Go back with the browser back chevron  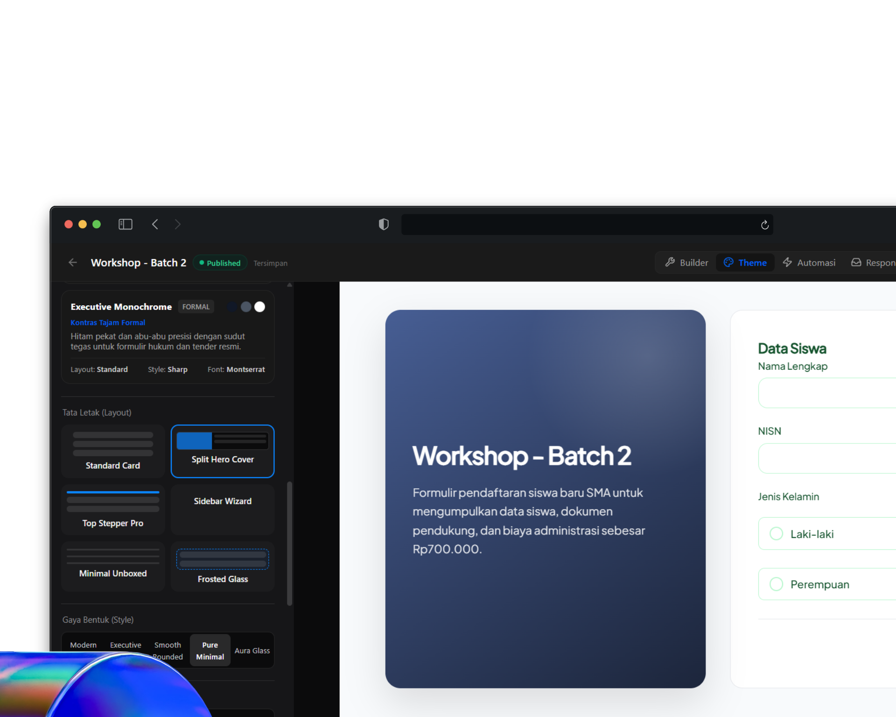pos(155,225)
